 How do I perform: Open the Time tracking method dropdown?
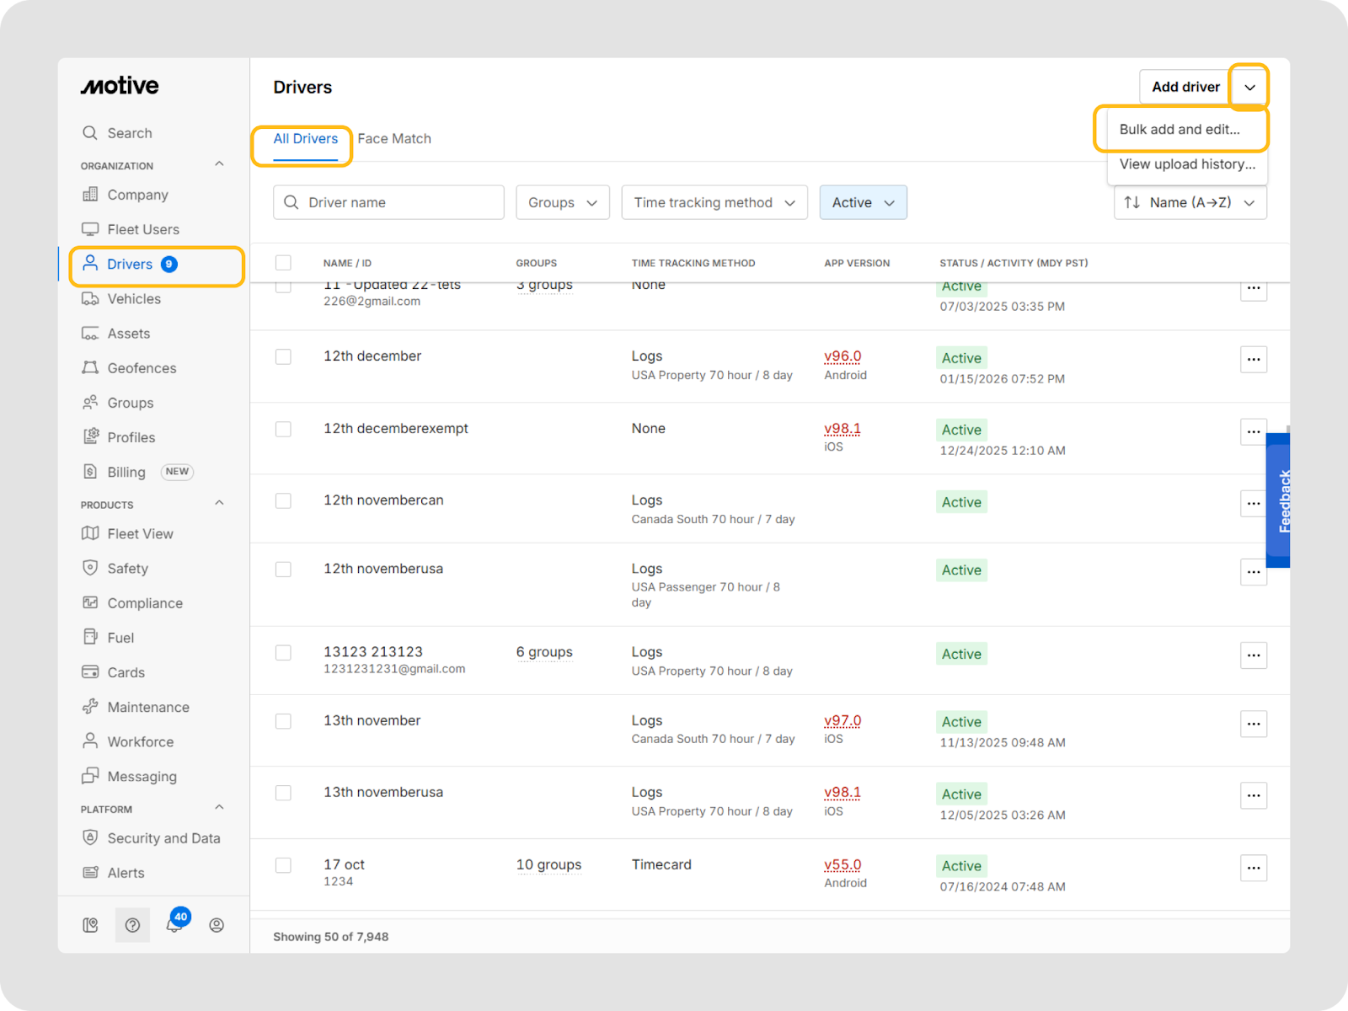714,203
